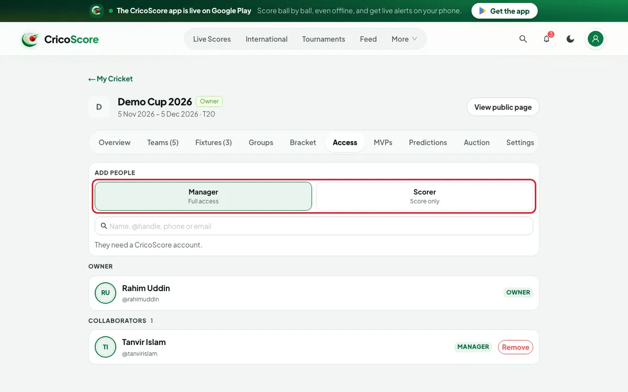Select the Scorer Score only role
Image resolution: width=628 pixels, height=392 pixels.
(424, 196)
